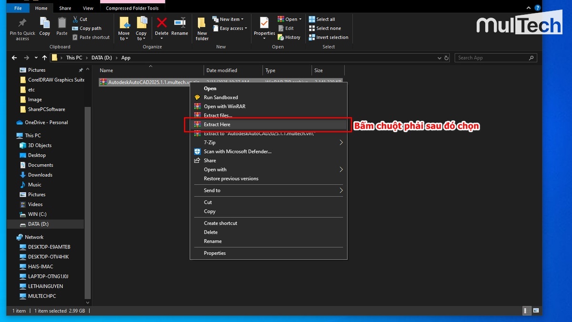
Task: Expand the address bar history dropdown
Action: [x=439, y=58]
